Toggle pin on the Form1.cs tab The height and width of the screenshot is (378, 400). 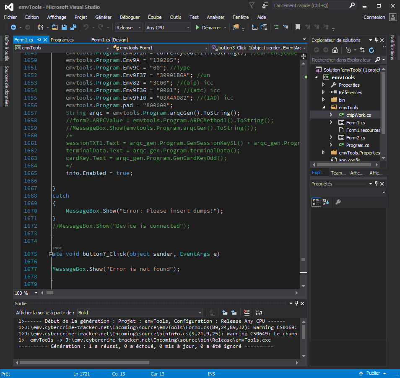tap(39, 39)
